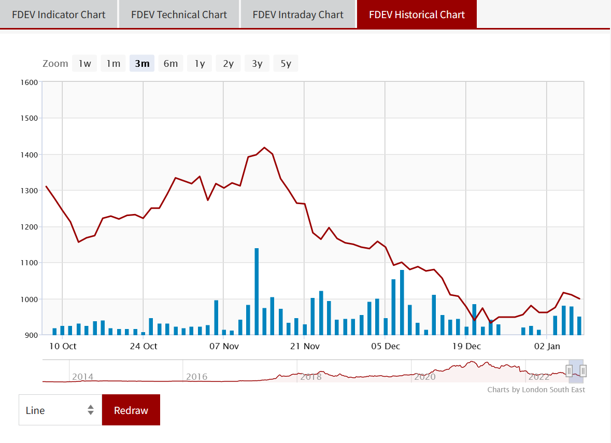The image size is (611, 443).
Task: Select the 3m zoom range
Action: tap(142, 64)
